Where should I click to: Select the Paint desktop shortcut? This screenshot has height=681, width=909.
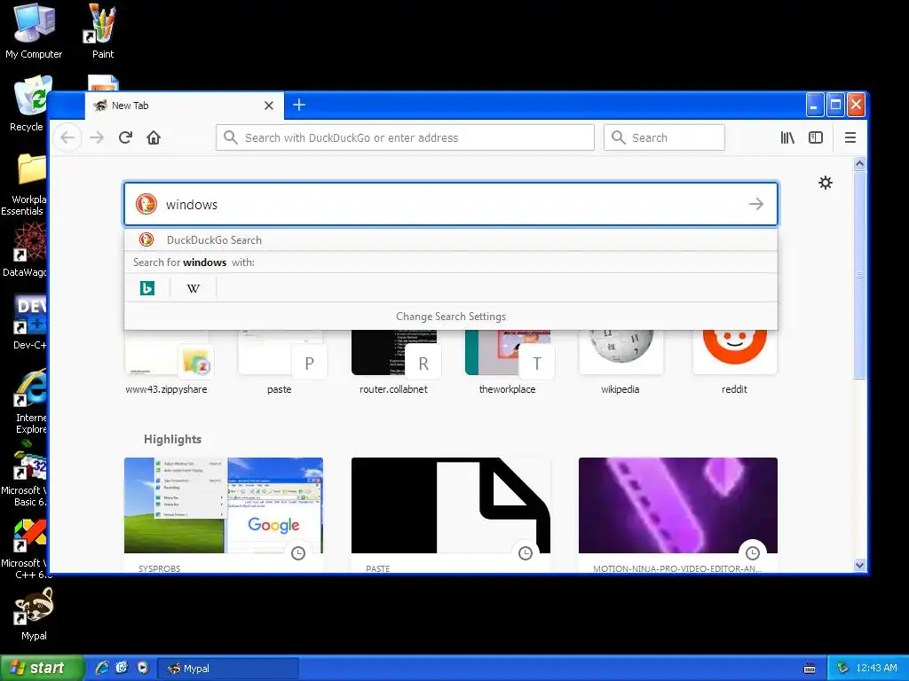(x=103, y=32)
